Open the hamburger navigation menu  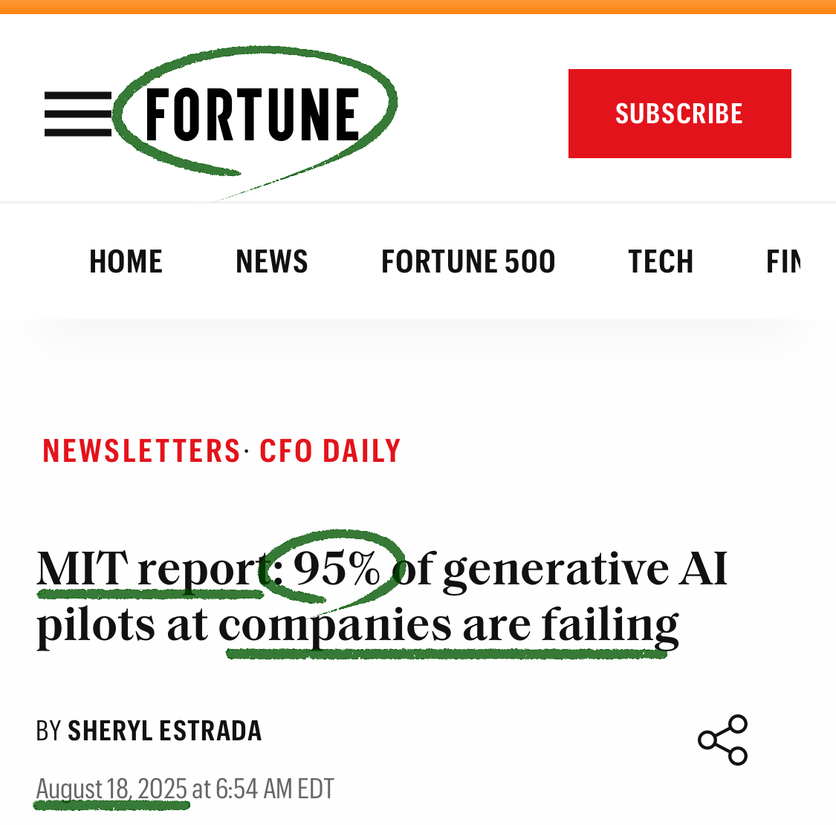[x=78, y=114]
